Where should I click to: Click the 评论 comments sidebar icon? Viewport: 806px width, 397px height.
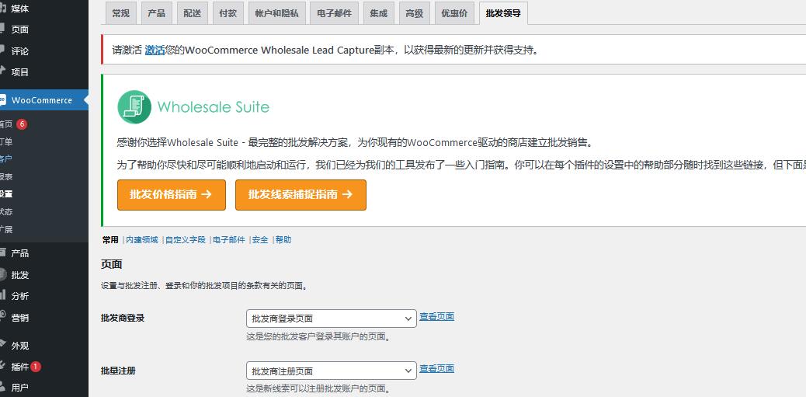[x=2, y=51]
